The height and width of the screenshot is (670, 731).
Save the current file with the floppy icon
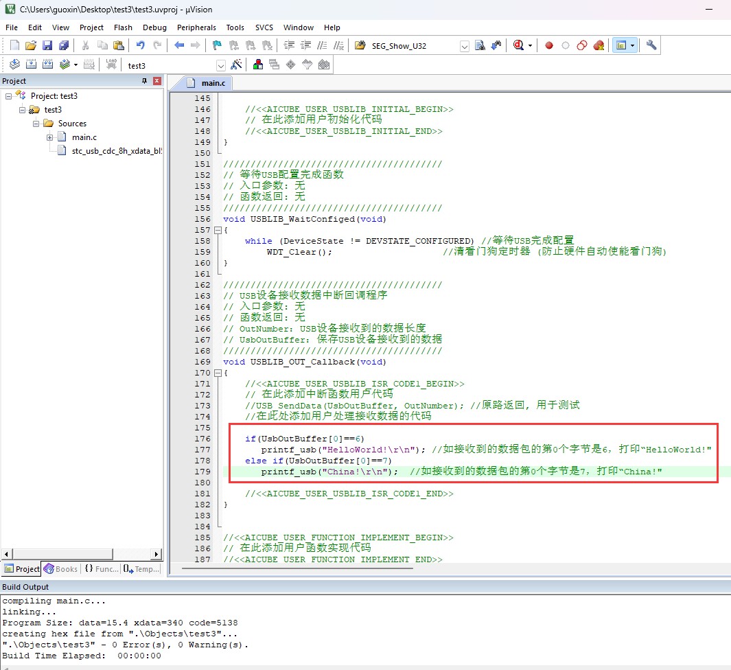click(x=47, y=45)
